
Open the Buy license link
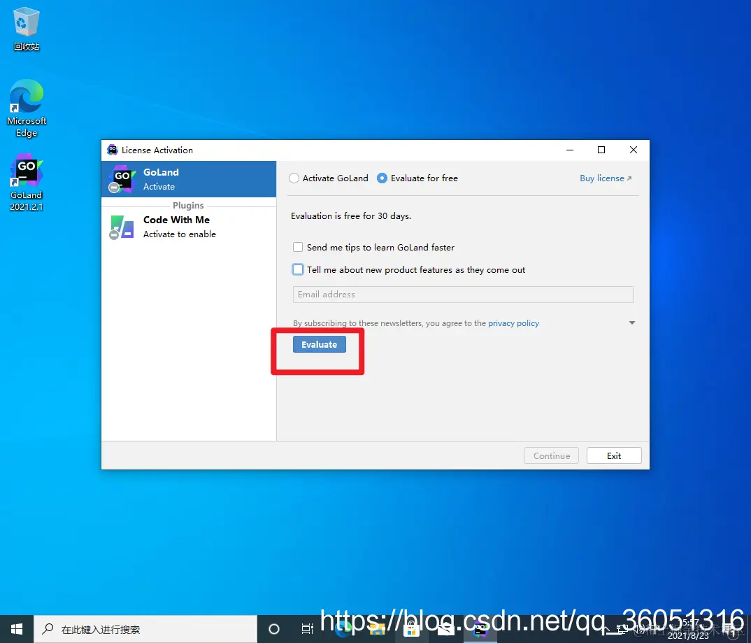pyautogui.click(x=606, y=178)
